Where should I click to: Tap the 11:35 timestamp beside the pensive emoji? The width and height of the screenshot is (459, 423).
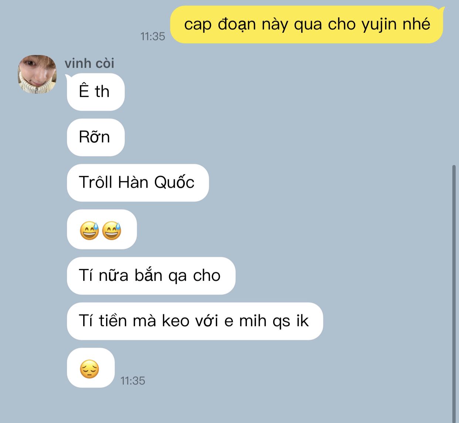[133, 381]
